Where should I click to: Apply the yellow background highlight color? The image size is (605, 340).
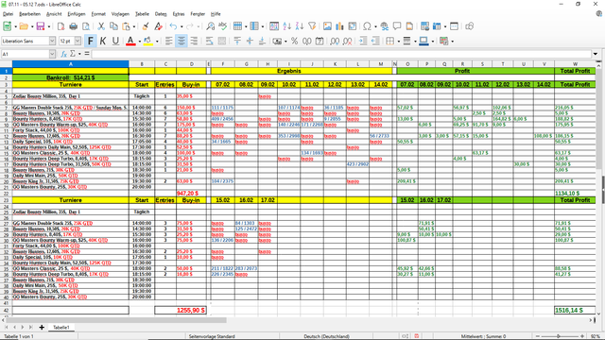coord(147,41)
